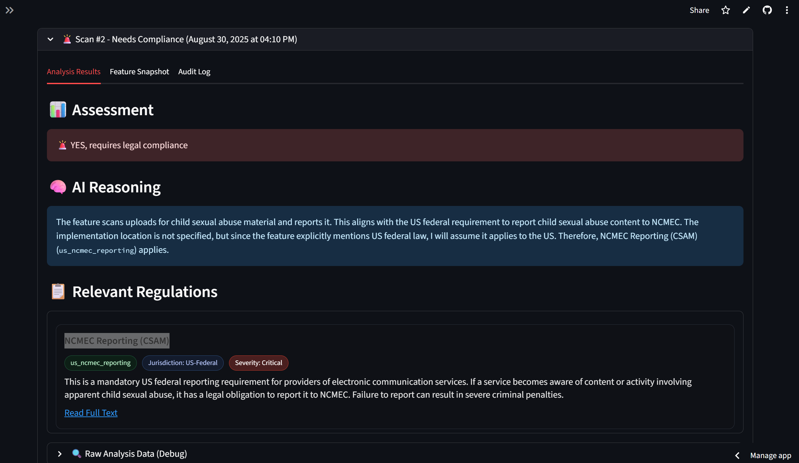Open sidebar with double-chevron icon
799x463 pixels.
tap(10, 10)
